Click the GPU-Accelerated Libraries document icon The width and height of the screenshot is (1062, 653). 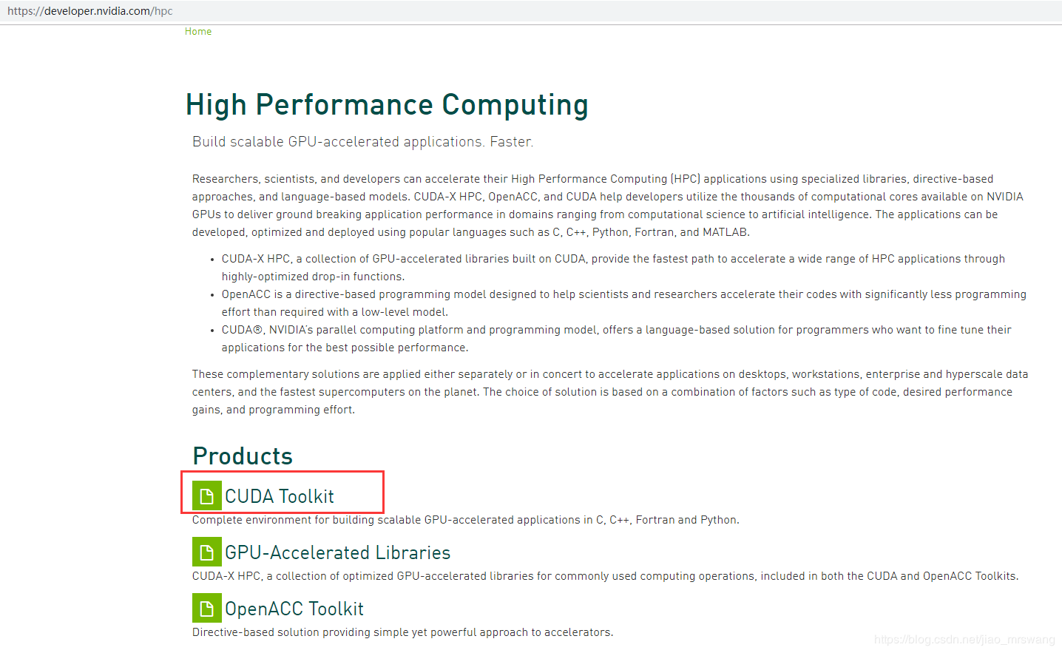[206, 552]
